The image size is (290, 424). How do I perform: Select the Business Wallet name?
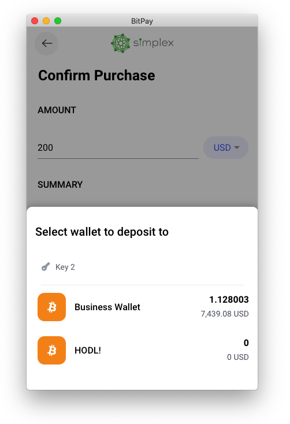pos(107,307)
